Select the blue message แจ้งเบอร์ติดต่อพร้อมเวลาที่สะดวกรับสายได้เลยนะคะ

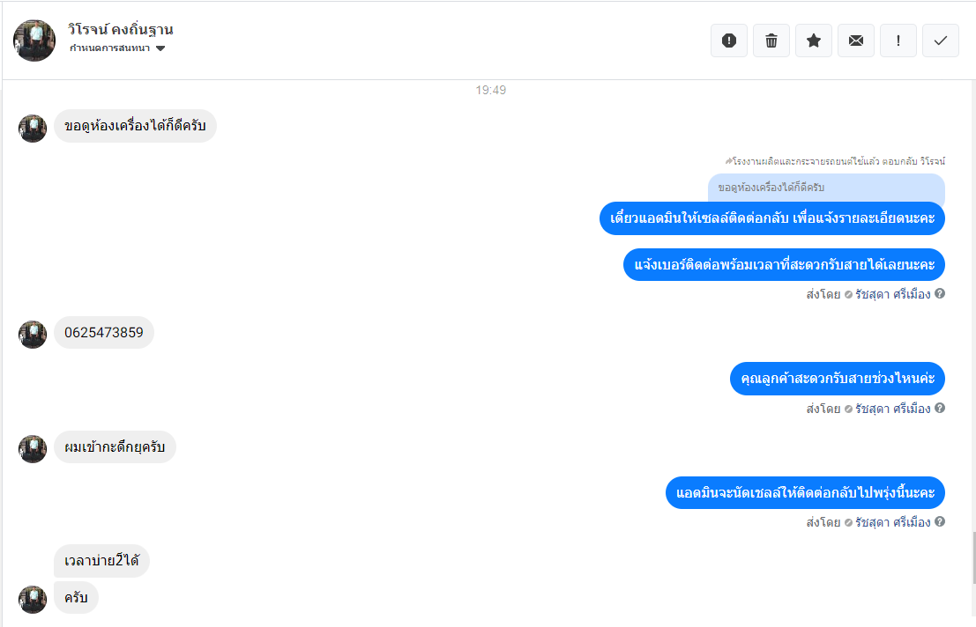click(784, 265)
